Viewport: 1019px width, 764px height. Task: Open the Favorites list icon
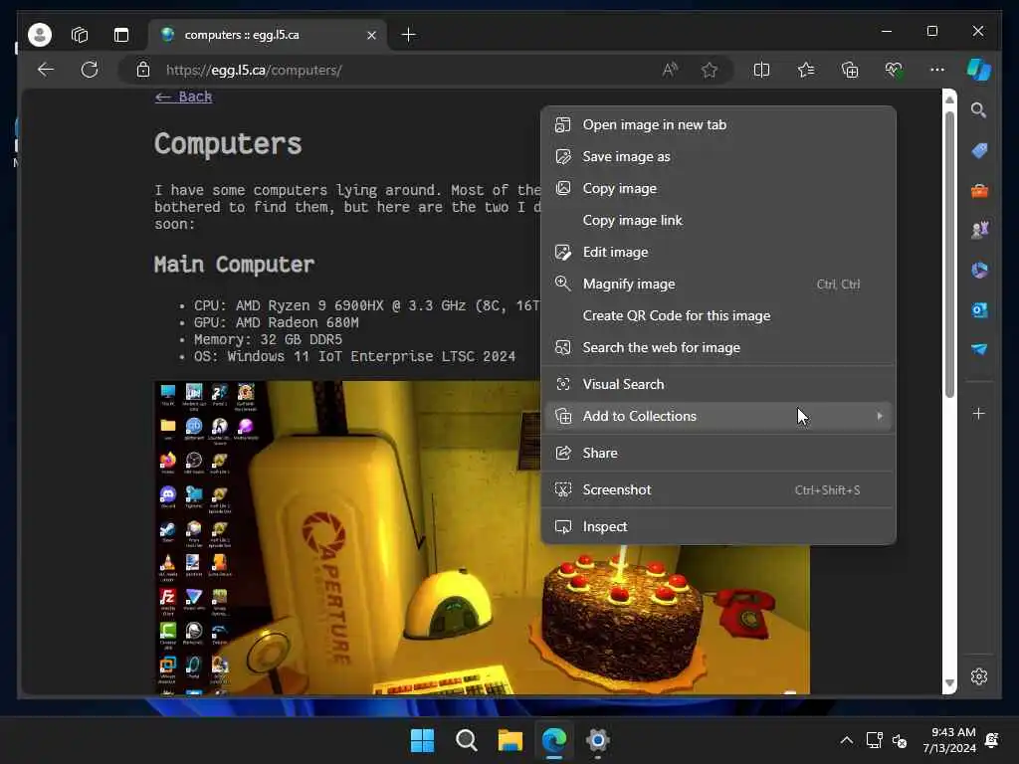(806, 70)
